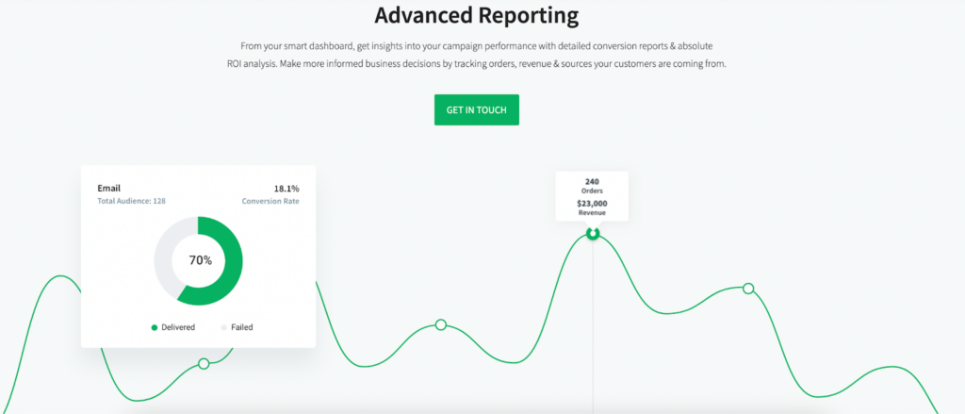Click the 18.1% value
The width and height of the screenshot is (965, 414).
click(286, 189)
